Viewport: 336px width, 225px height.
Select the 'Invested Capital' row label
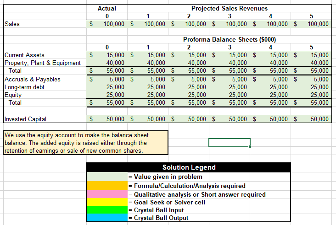coord(25,119)
